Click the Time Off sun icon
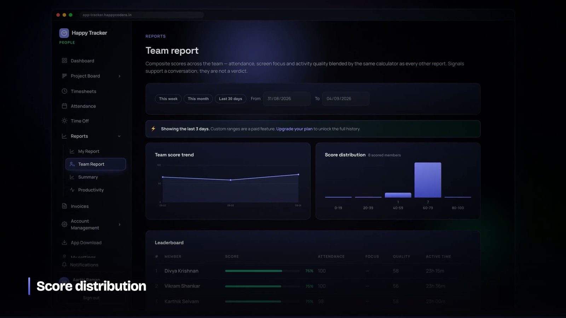This screenshot has height=318, width=566. 64,121
